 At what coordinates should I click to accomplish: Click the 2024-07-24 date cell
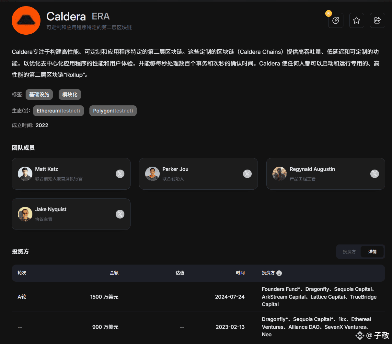pyautogui.click(x=230, y=297)
